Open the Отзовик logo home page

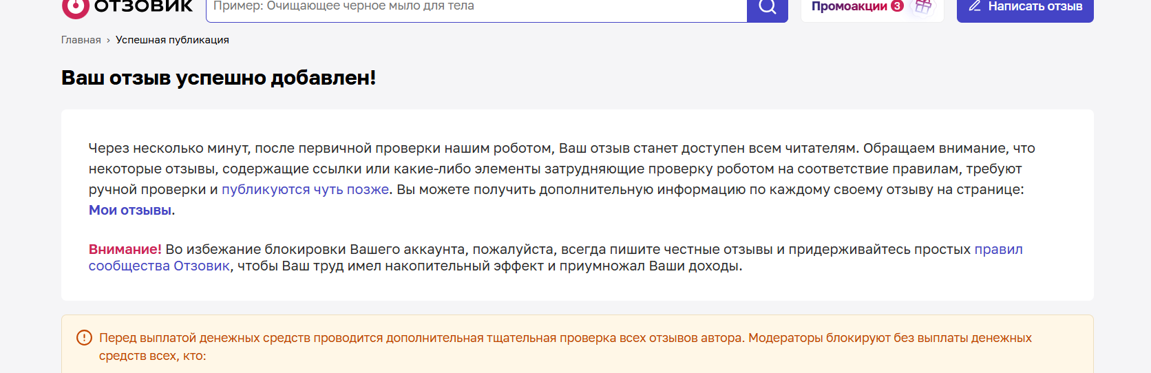pos(127,7)
